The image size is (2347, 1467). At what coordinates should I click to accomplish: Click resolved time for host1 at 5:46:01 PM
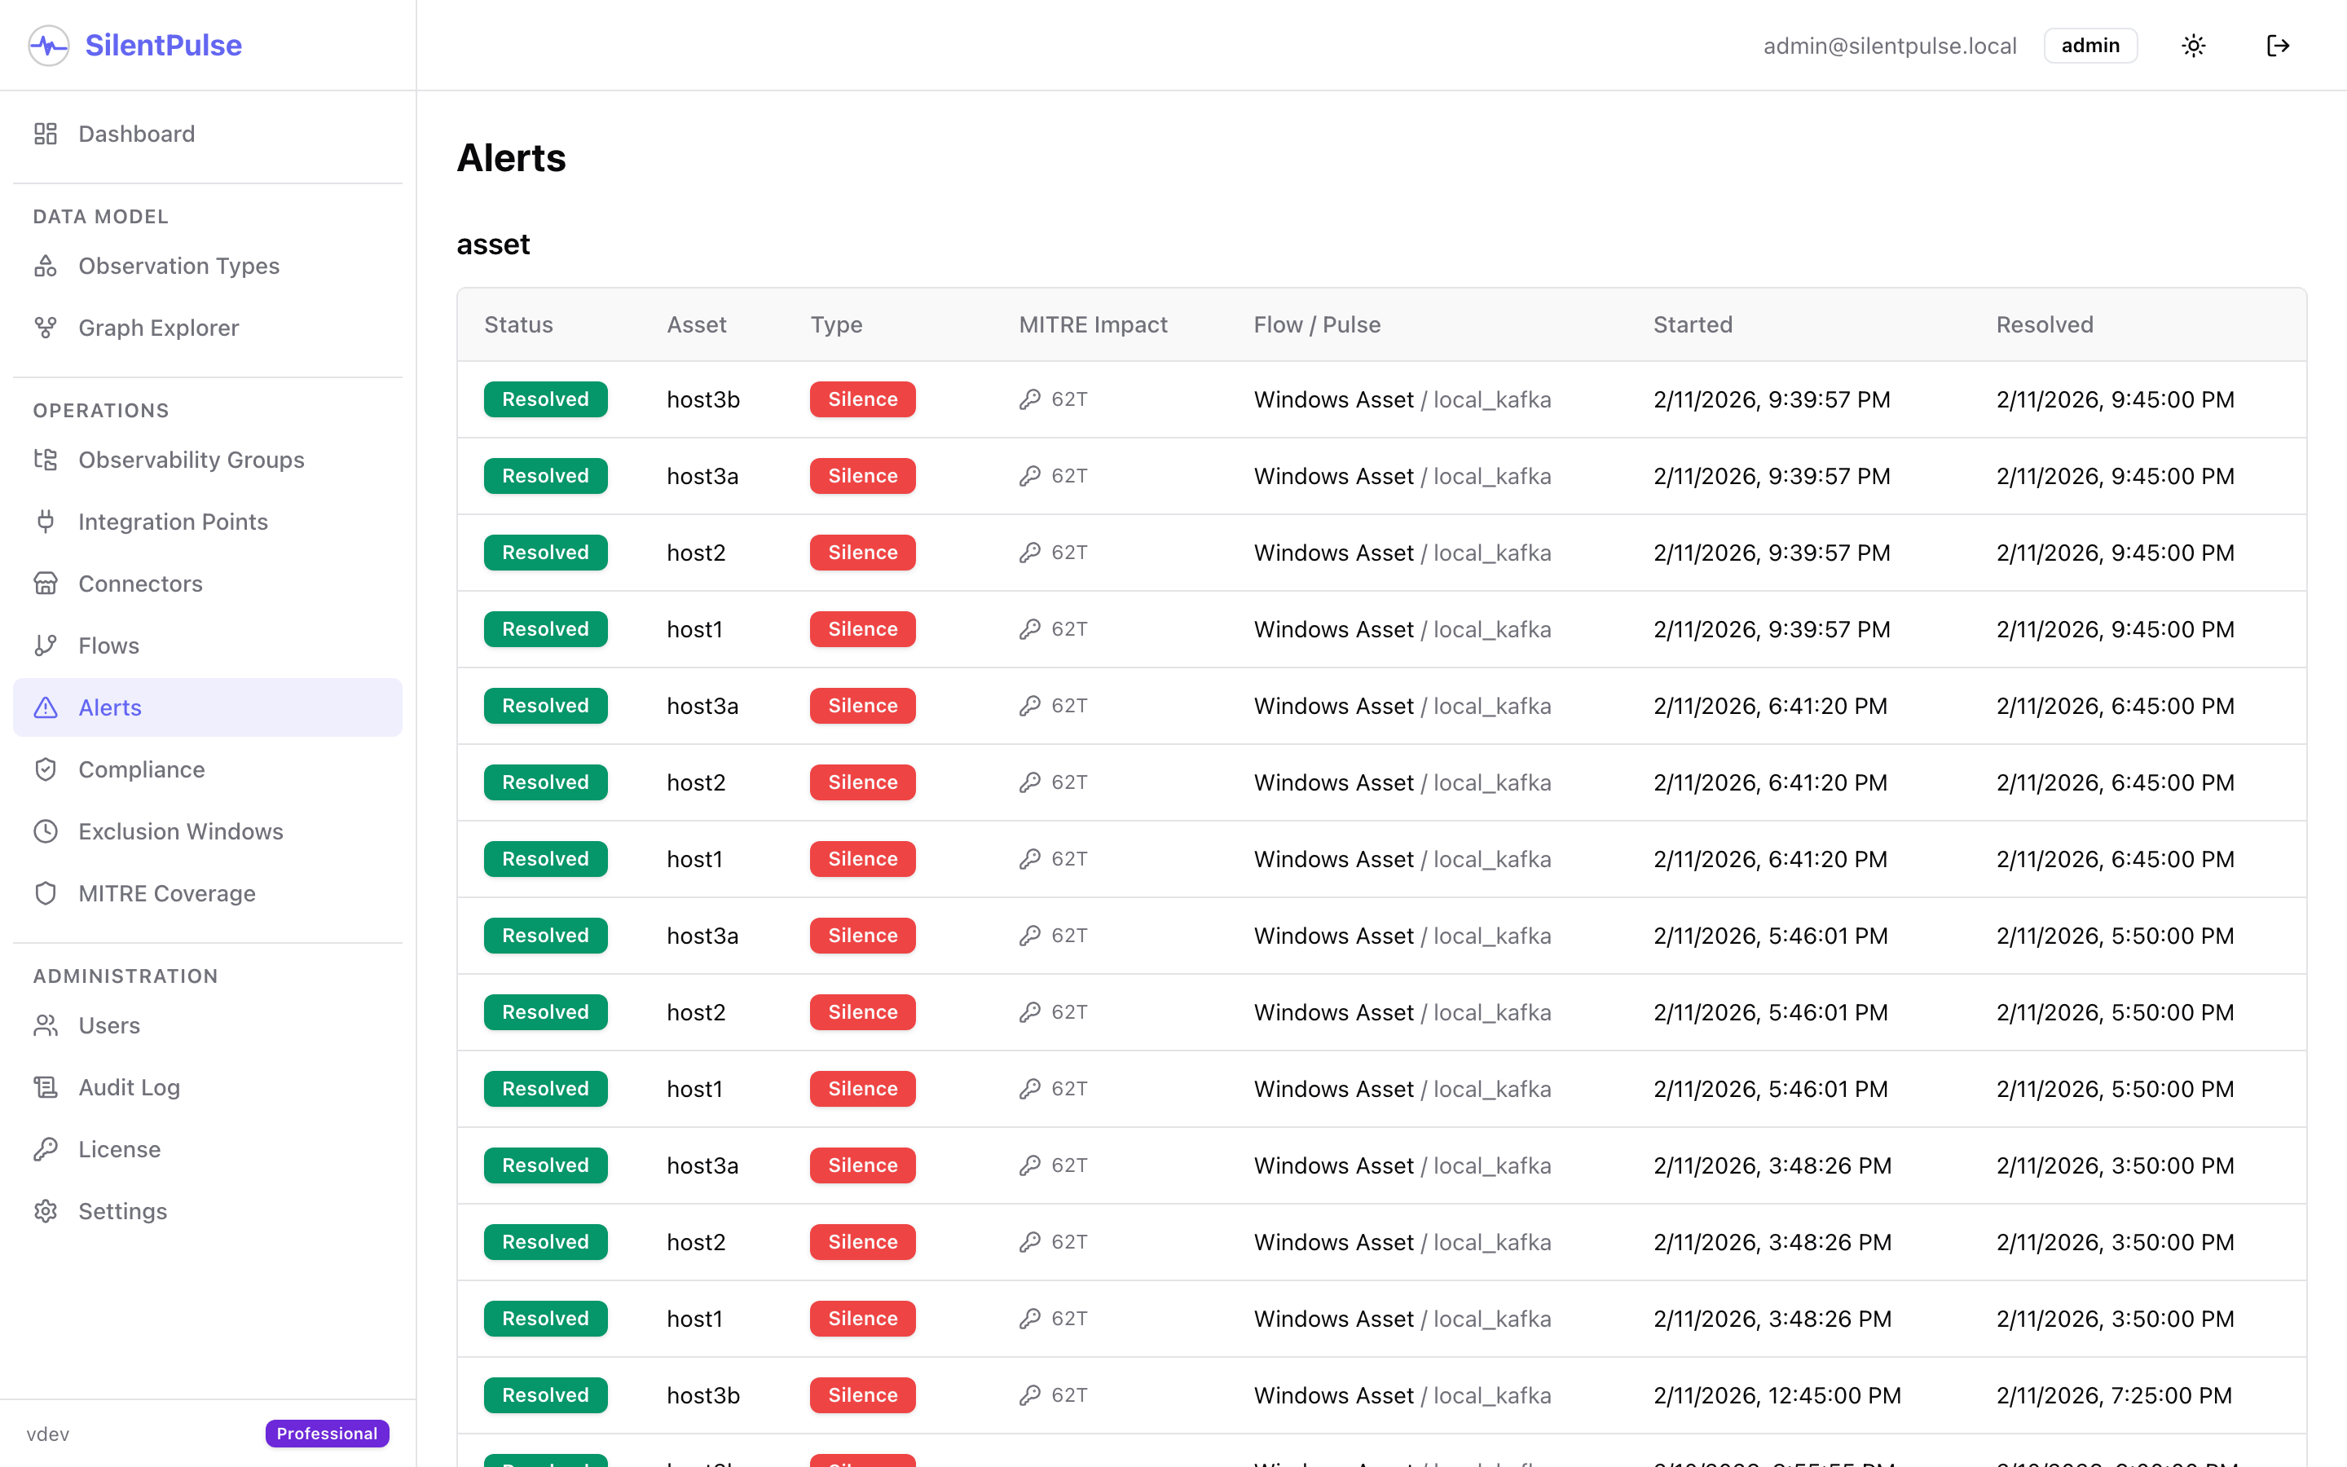pos(2116,1090)
